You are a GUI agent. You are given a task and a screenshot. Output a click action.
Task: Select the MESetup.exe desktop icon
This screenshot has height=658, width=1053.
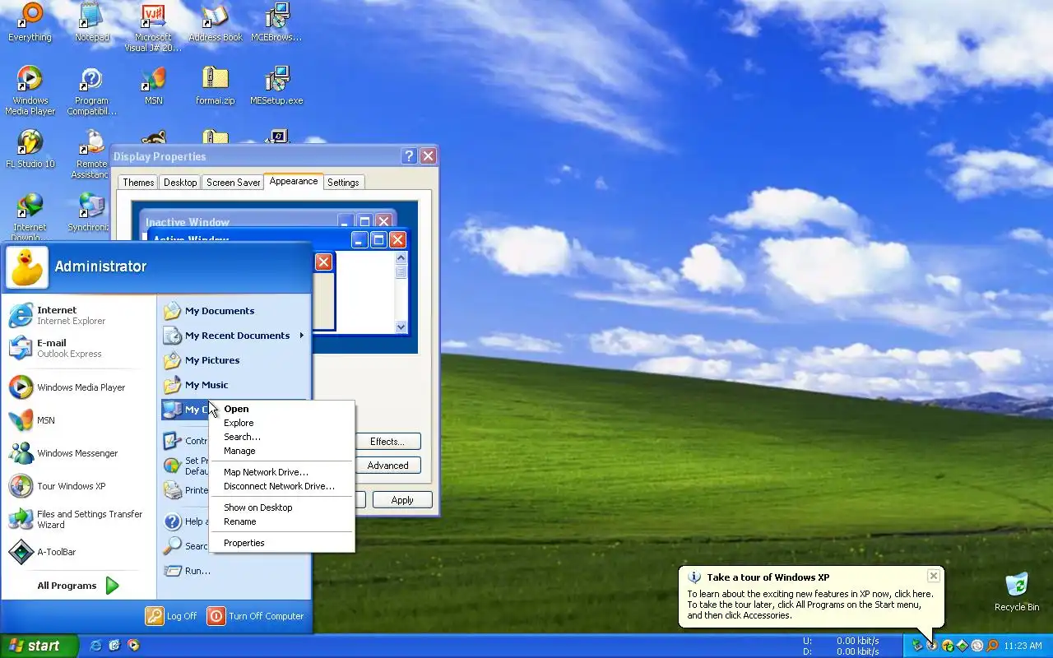coord(276,86)
